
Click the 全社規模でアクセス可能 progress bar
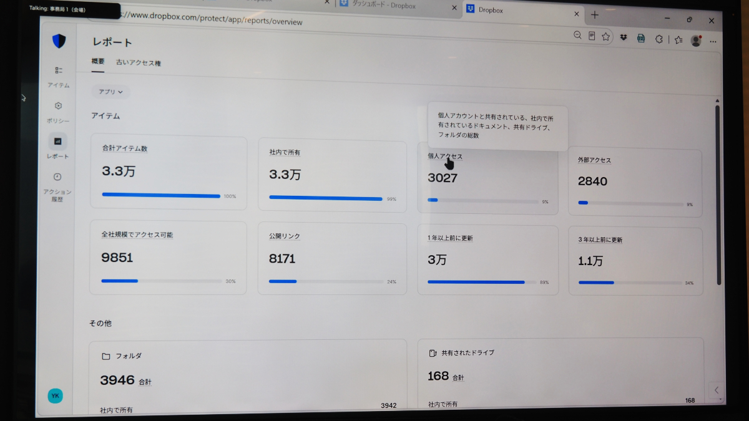[x=161, y=281]
